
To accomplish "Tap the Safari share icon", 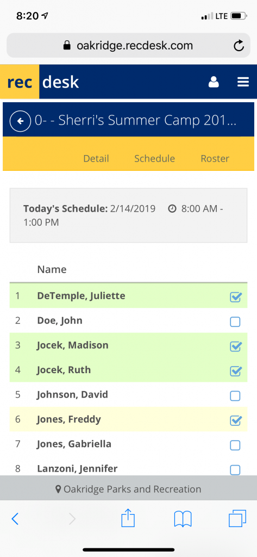I will tap(128, 518).
